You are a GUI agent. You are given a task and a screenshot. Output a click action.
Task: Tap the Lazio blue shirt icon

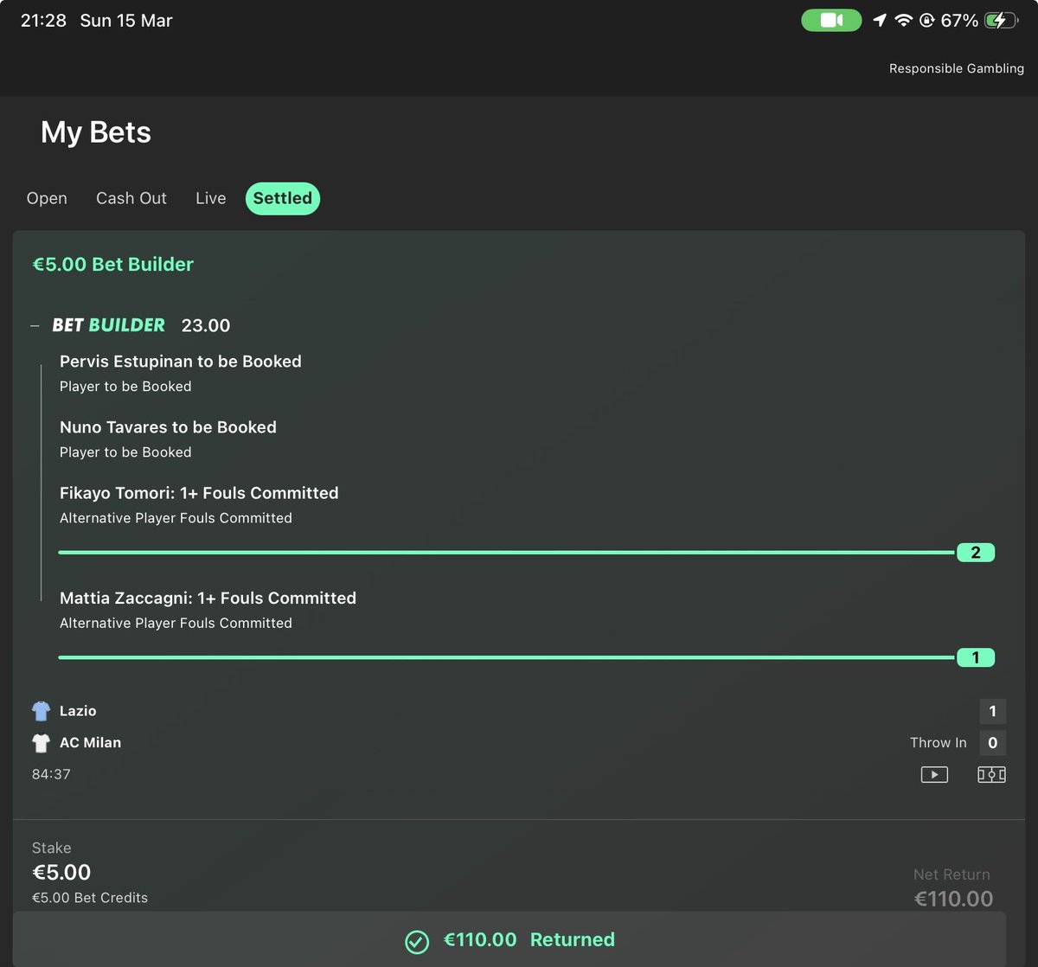41,711
